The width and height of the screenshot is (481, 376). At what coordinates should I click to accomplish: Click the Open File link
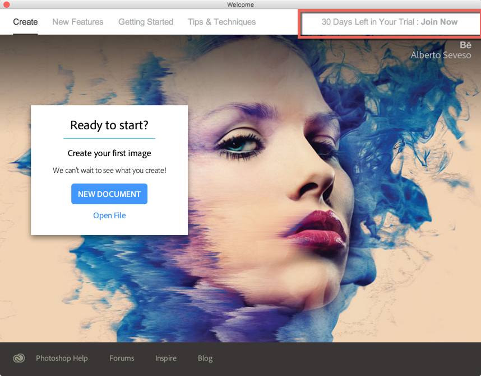coord(109,215)
